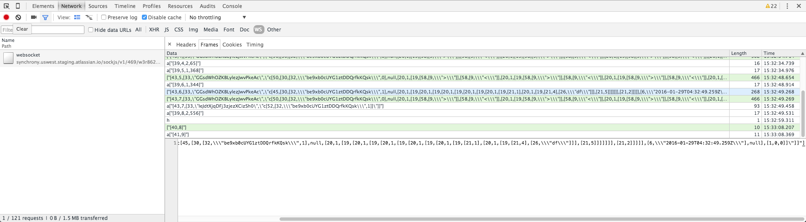Sort frames by the Time column
Image resolution: width=806 pixels, height=222 pixels.
(x=769, y=53)
